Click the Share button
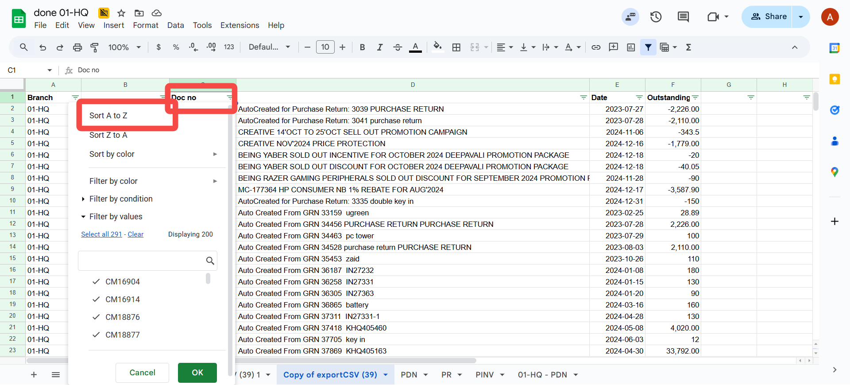The image size is (850, 385). tap(767, 17)
